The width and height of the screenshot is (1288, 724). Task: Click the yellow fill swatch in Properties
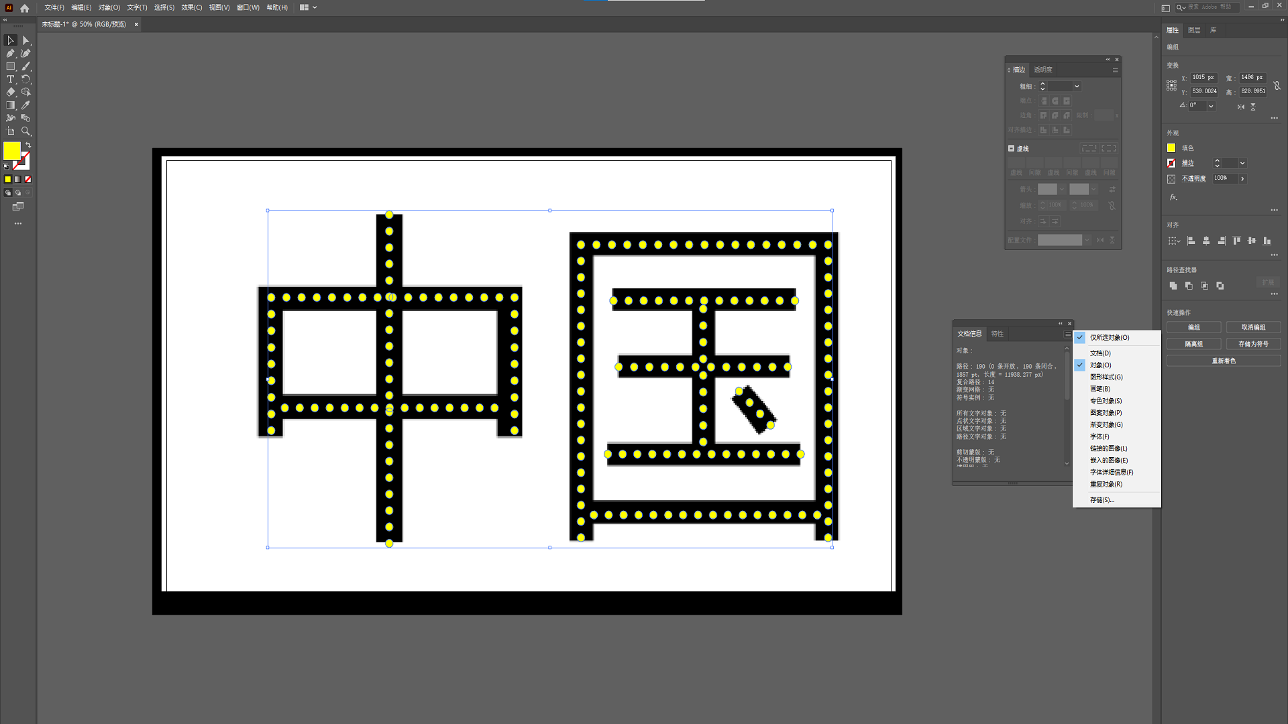pyautogui.click(x=1171, y=148)
